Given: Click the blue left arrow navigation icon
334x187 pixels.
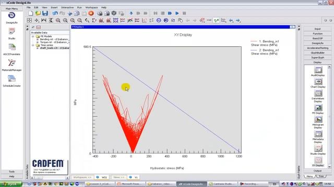Looking at the screenshot, I should coord(231,20).
